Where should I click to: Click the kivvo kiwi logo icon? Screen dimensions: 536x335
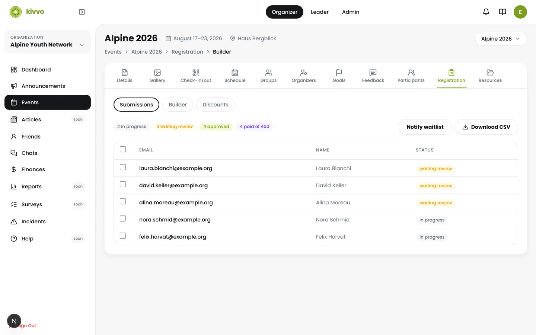coord(16,12)
